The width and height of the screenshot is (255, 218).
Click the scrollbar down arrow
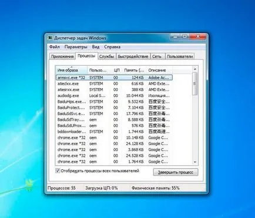tap(195, 162)
